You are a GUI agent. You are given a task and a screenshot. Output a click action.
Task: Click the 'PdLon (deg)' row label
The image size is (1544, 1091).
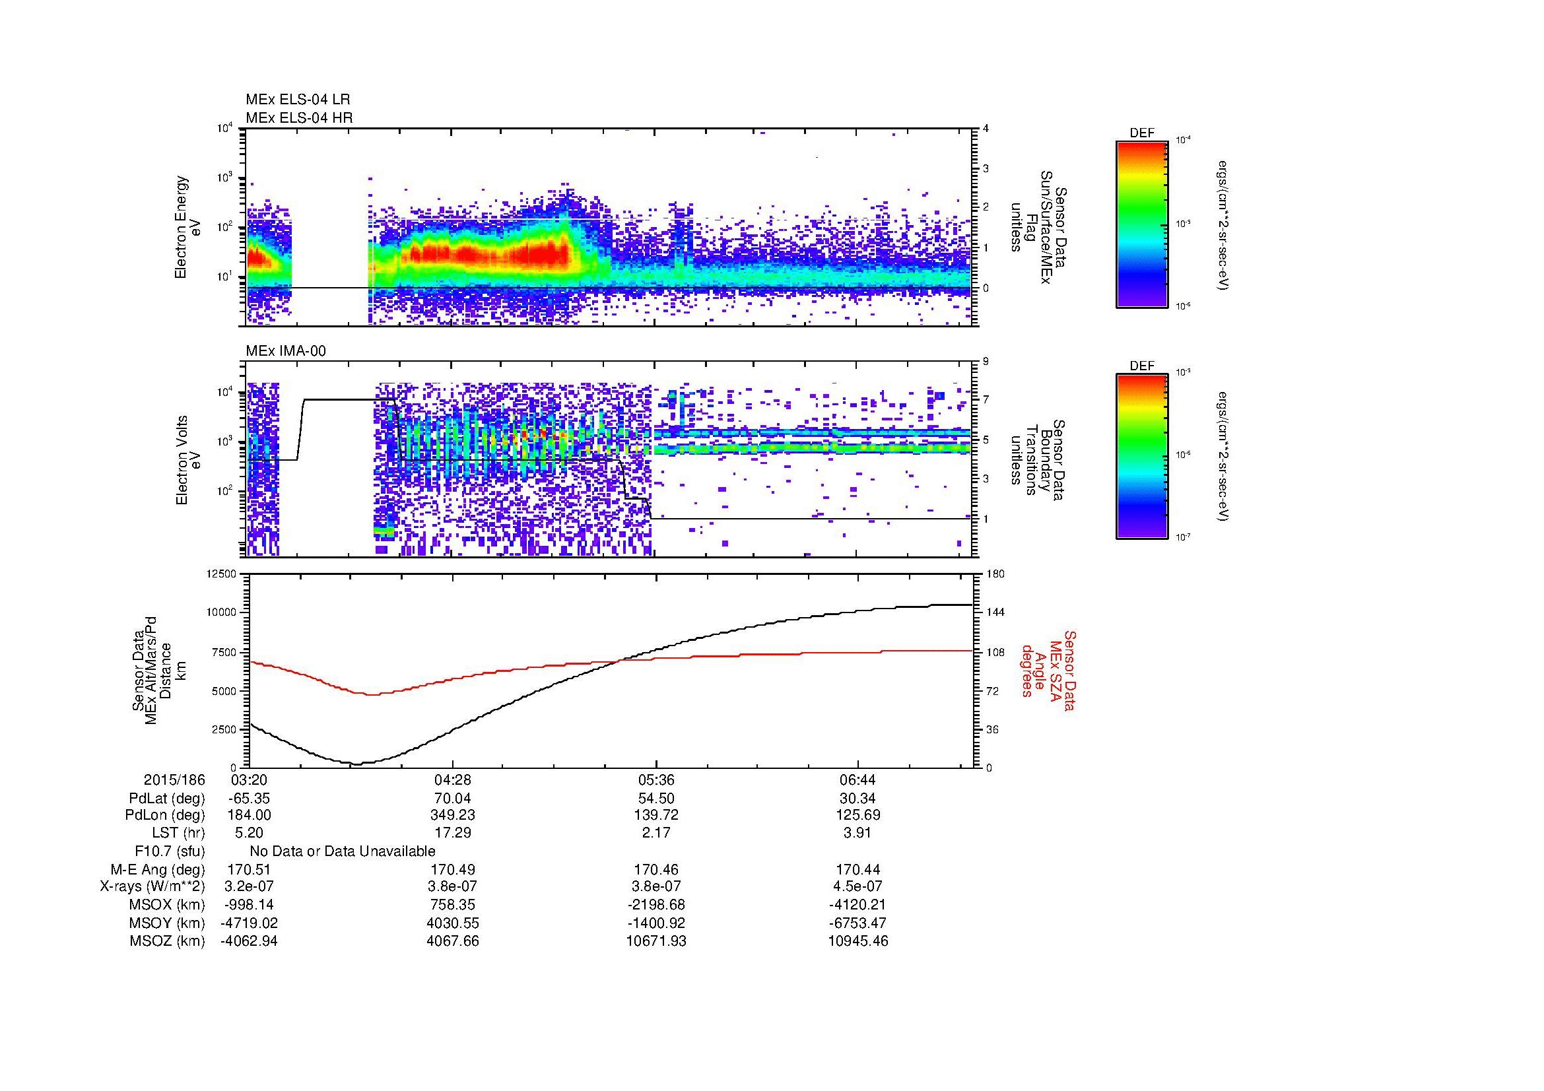point(165,815)
